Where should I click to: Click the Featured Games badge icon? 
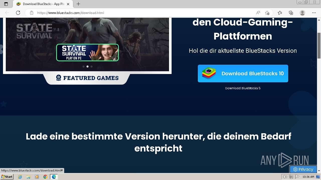click(x=58, y=78)
